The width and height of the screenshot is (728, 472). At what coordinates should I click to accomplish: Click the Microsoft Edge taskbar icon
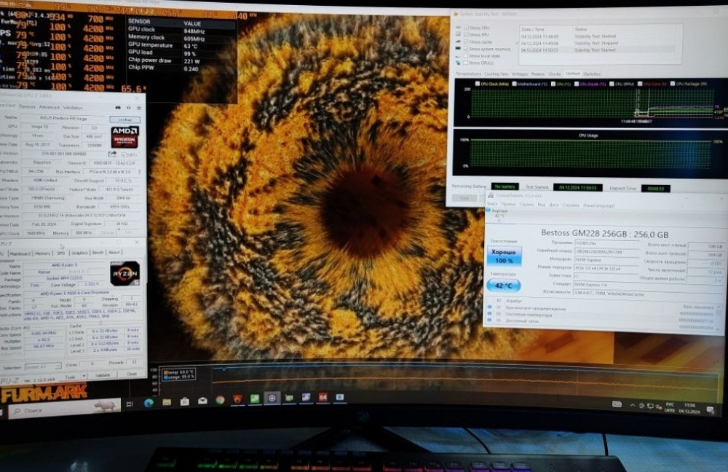coord(149,402)
